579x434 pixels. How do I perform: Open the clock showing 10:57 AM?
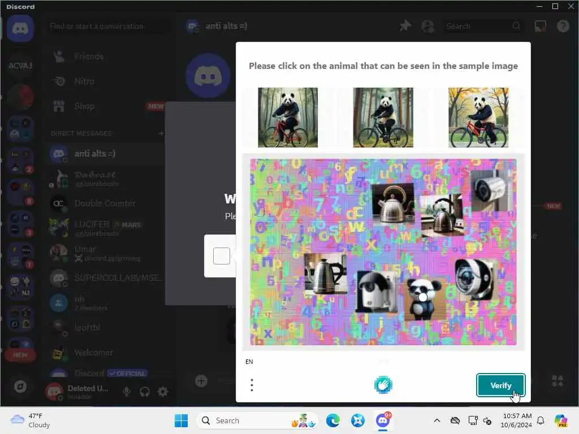517,420
